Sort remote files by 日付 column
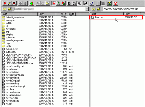Viewport: 145px width, 107px height. point(132,14)
